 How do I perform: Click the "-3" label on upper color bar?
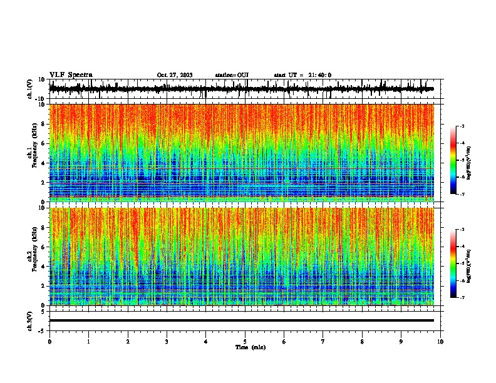[x=462, y=126]
